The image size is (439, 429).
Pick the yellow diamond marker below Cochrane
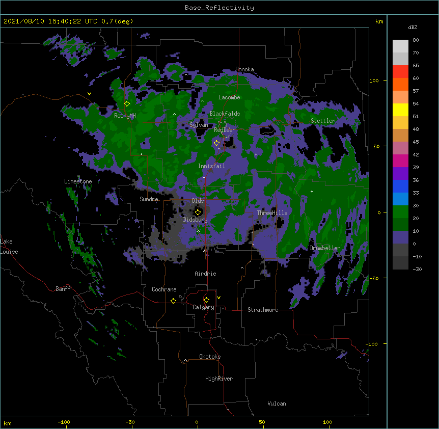pos(173,301)
